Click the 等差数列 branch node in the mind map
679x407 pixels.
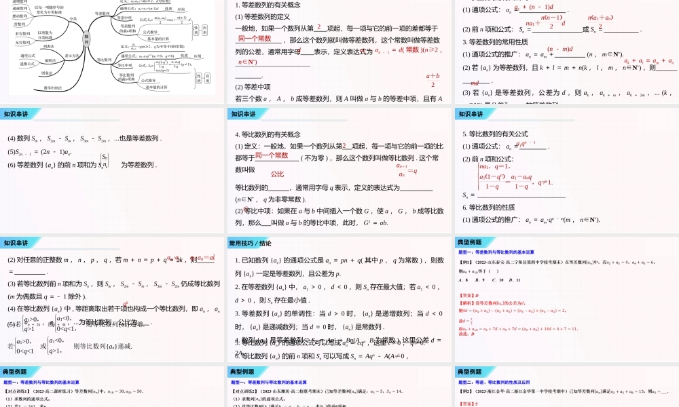[102, 12]
